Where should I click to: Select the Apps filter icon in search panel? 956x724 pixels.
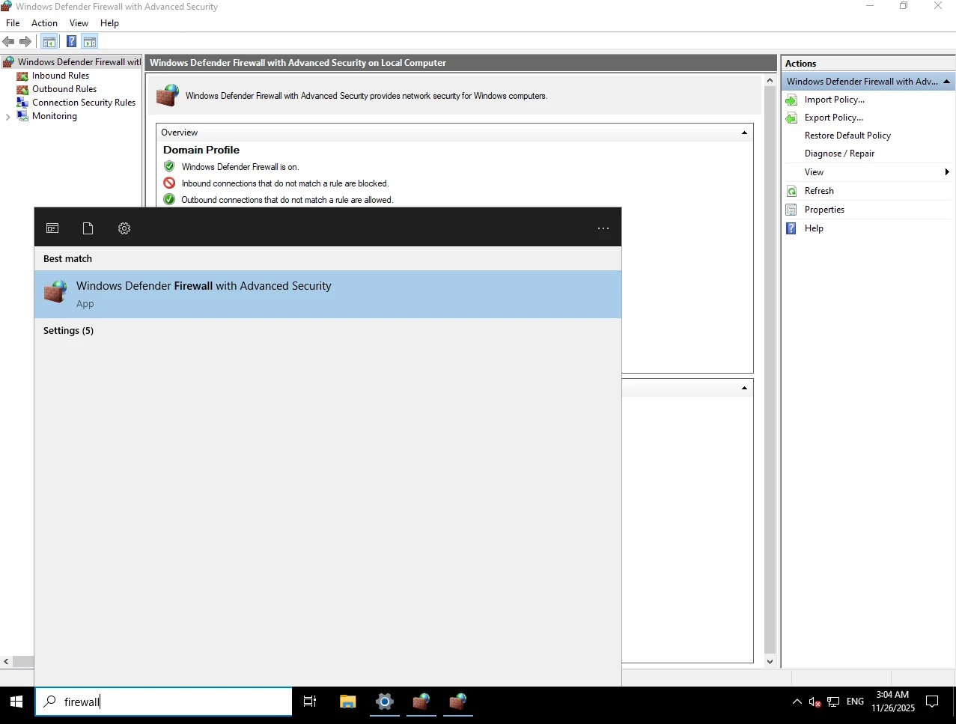tap(52, 228)
